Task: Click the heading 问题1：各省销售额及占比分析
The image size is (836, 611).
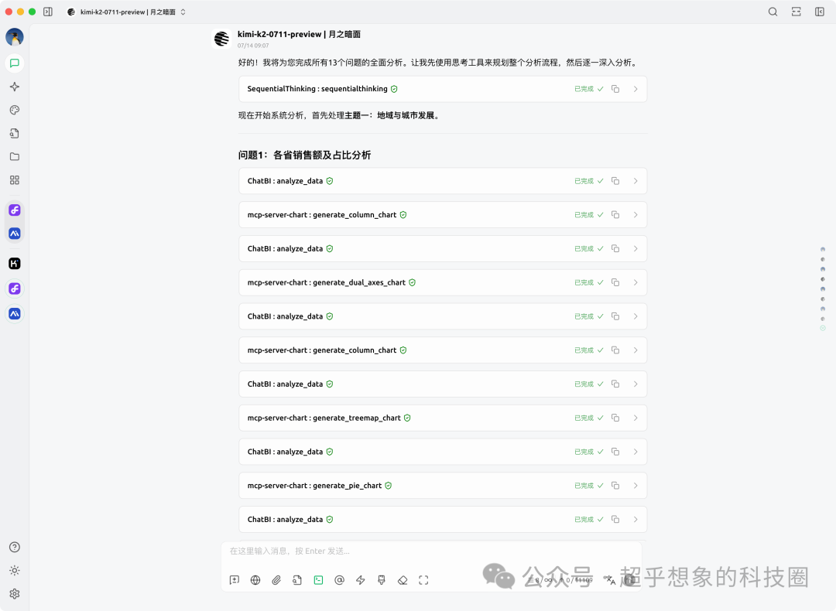Action: point(304,155)
